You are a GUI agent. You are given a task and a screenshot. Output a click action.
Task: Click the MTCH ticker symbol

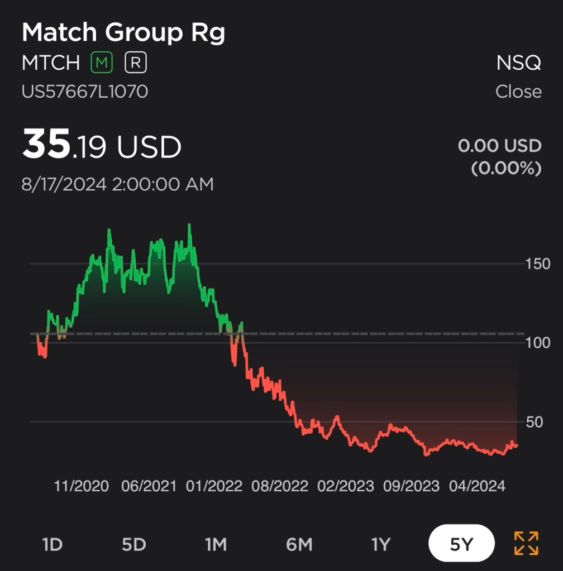[51, 63]
